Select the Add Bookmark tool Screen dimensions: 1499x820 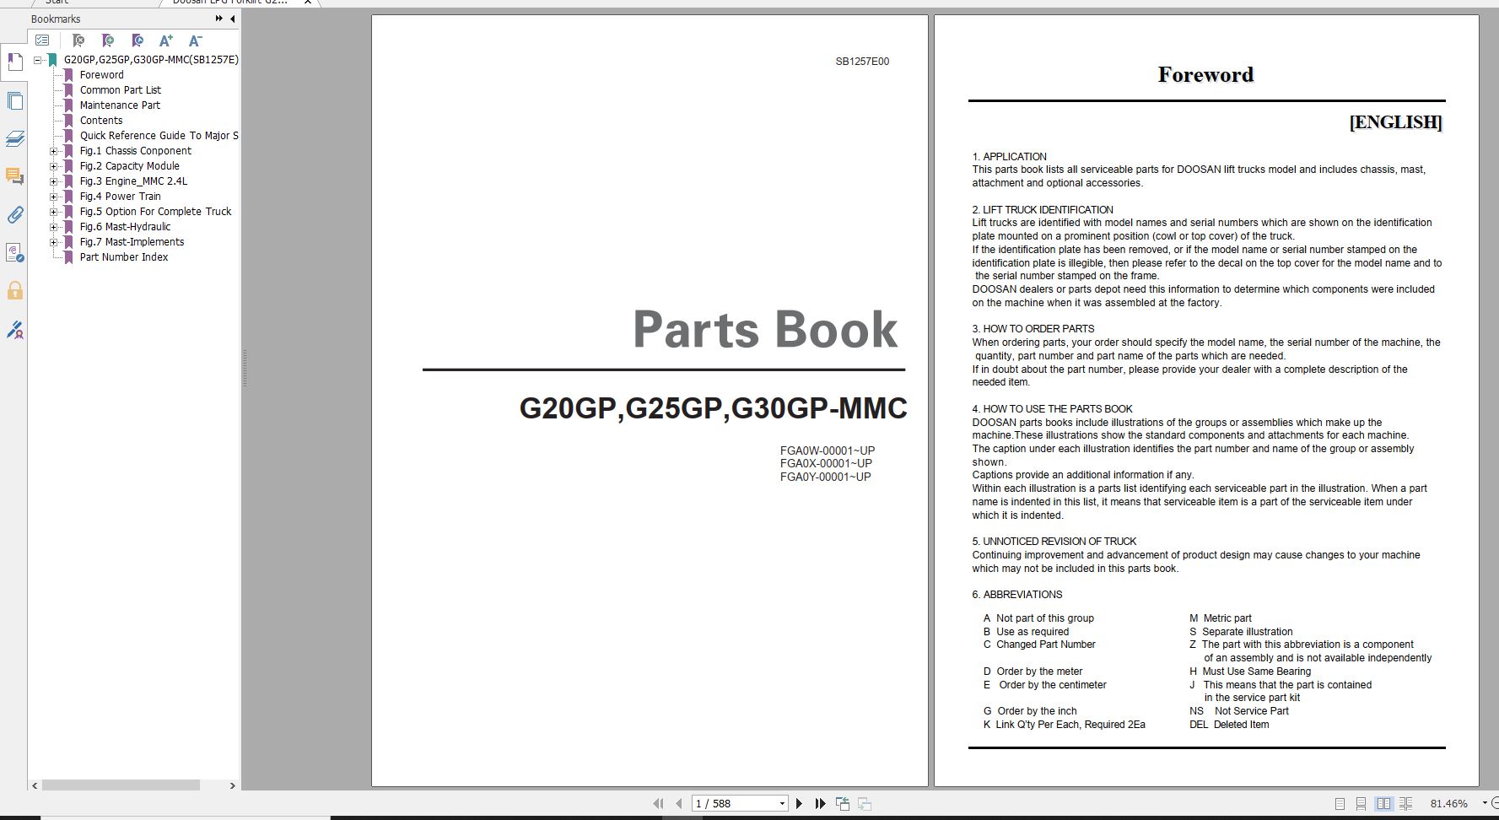click(x=108, y=40)
